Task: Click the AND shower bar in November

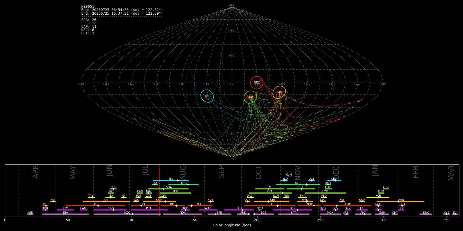Action: tap(298, 185)
